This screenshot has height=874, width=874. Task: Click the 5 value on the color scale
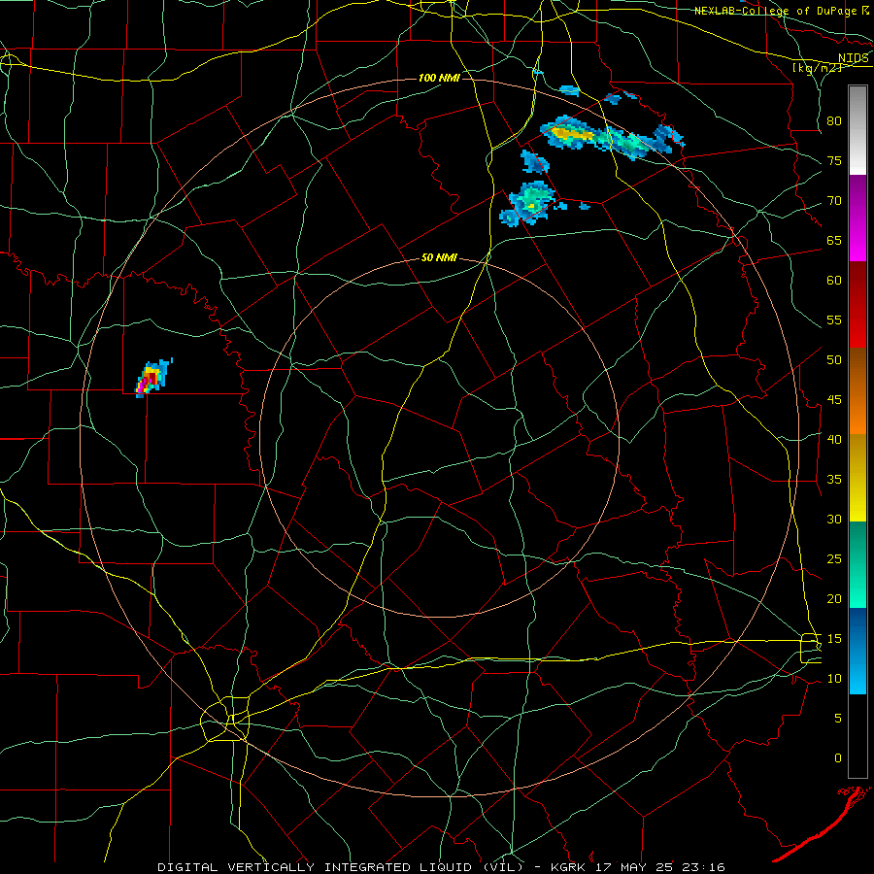838,719
